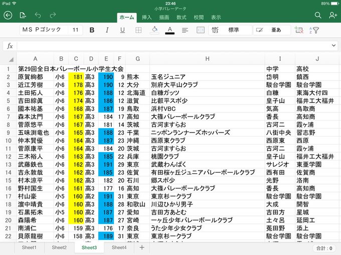This screenshot has width=341, height=255.
Task: Open the MS Pゴシック font picker
Action: (44, 30)
